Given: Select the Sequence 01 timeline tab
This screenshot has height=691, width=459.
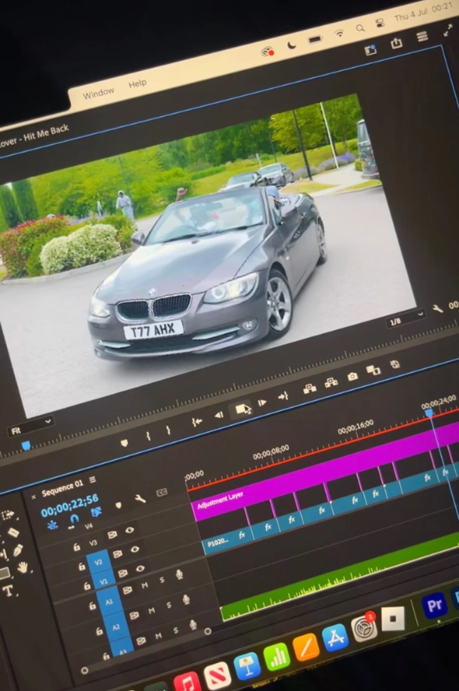Looking at the screenshot, I should (63, 488).
